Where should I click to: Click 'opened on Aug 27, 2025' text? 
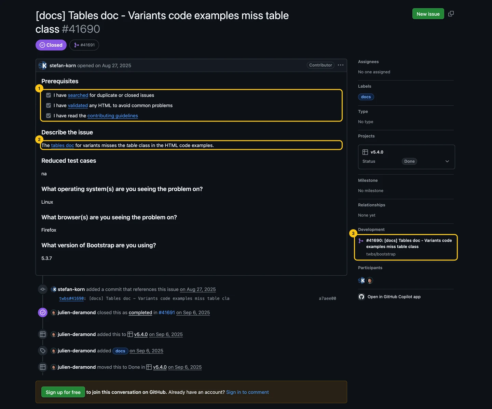[104, 65]
